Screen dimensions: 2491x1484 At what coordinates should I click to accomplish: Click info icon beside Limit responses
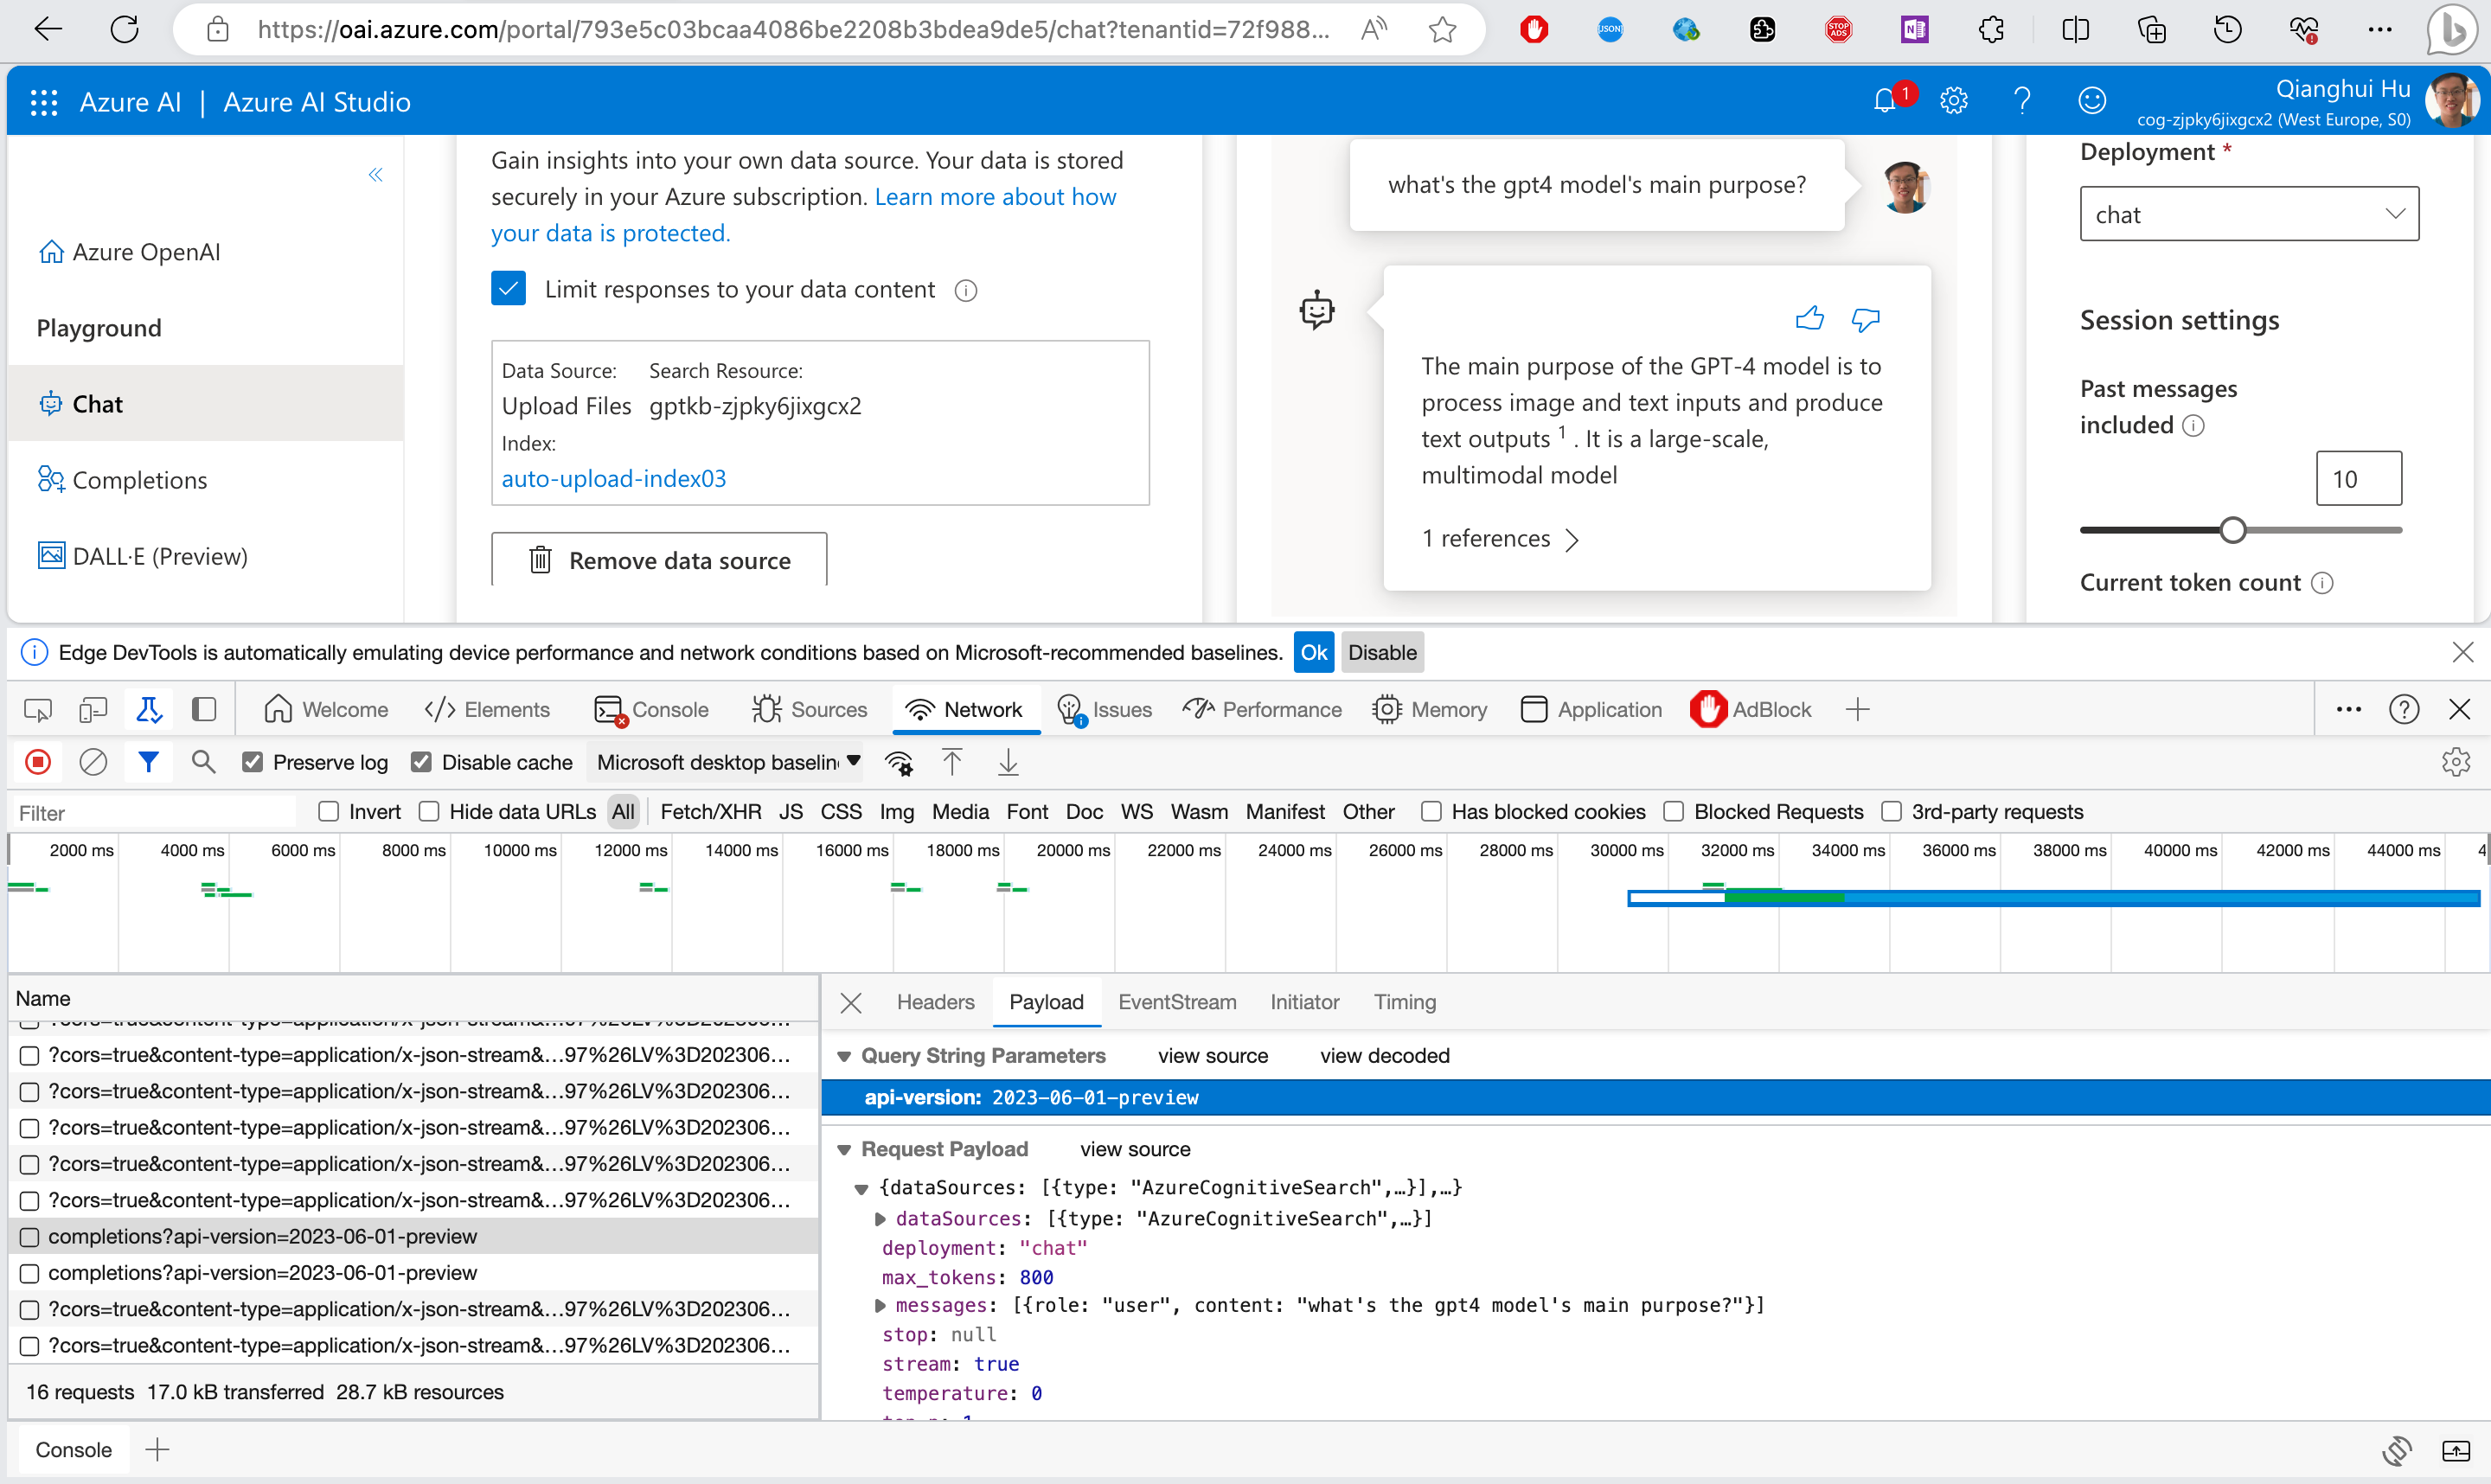[965, 291]
